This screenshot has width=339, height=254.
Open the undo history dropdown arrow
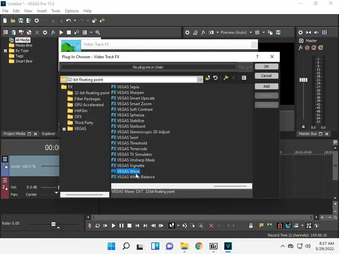point(75,21)
